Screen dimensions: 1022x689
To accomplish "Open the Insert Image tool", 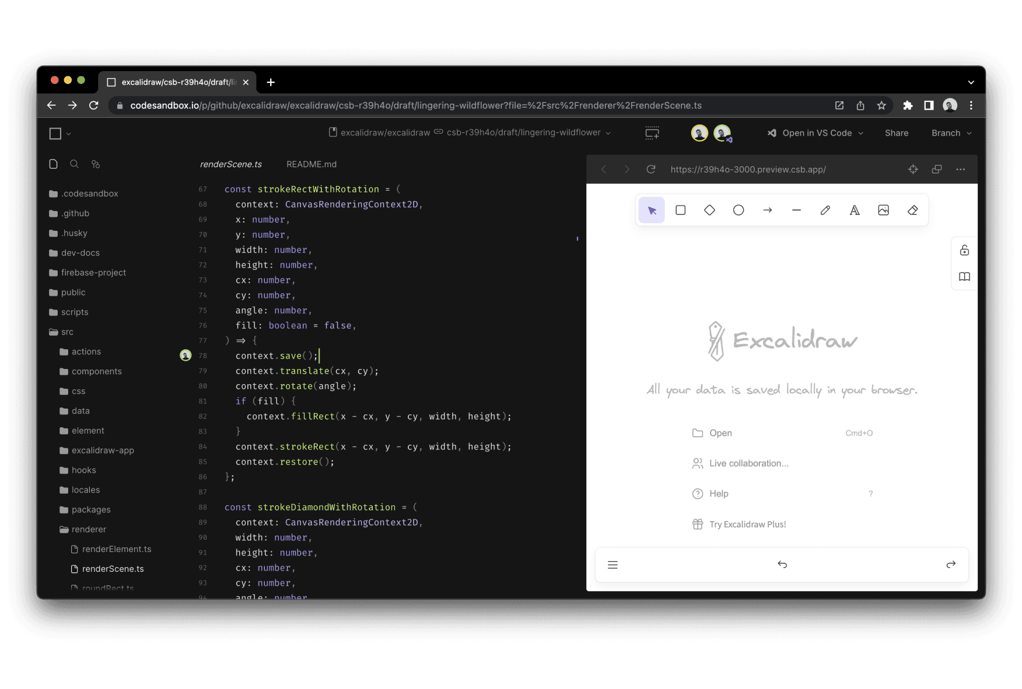I will point(883,210).
